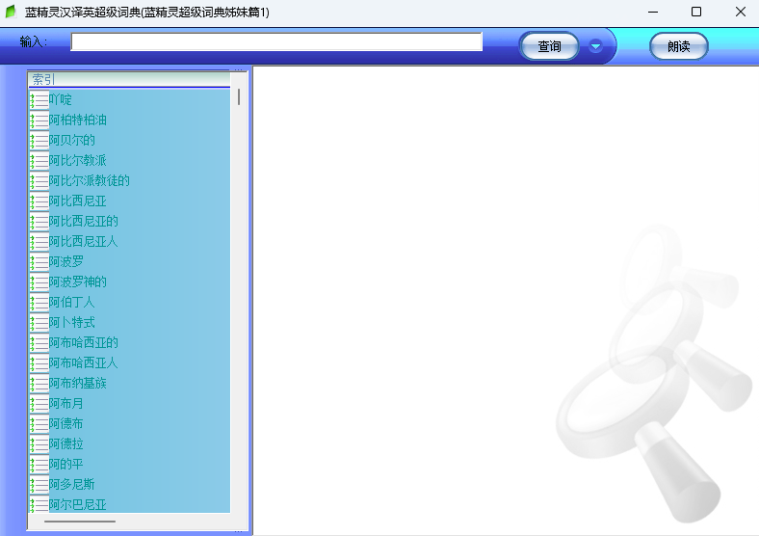
Task: Select the word 阿波罗神的 in index
Action: (x=77, y=282)
